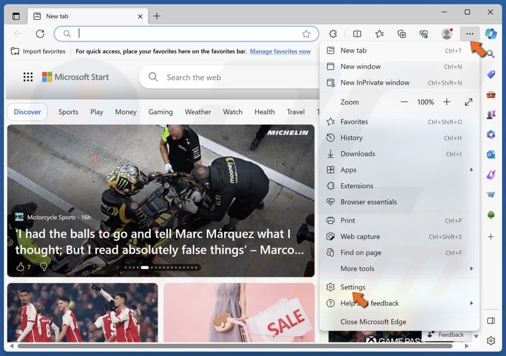
Task: Click the Settings and more ellipsis button
Action: [x=470, y=33]
